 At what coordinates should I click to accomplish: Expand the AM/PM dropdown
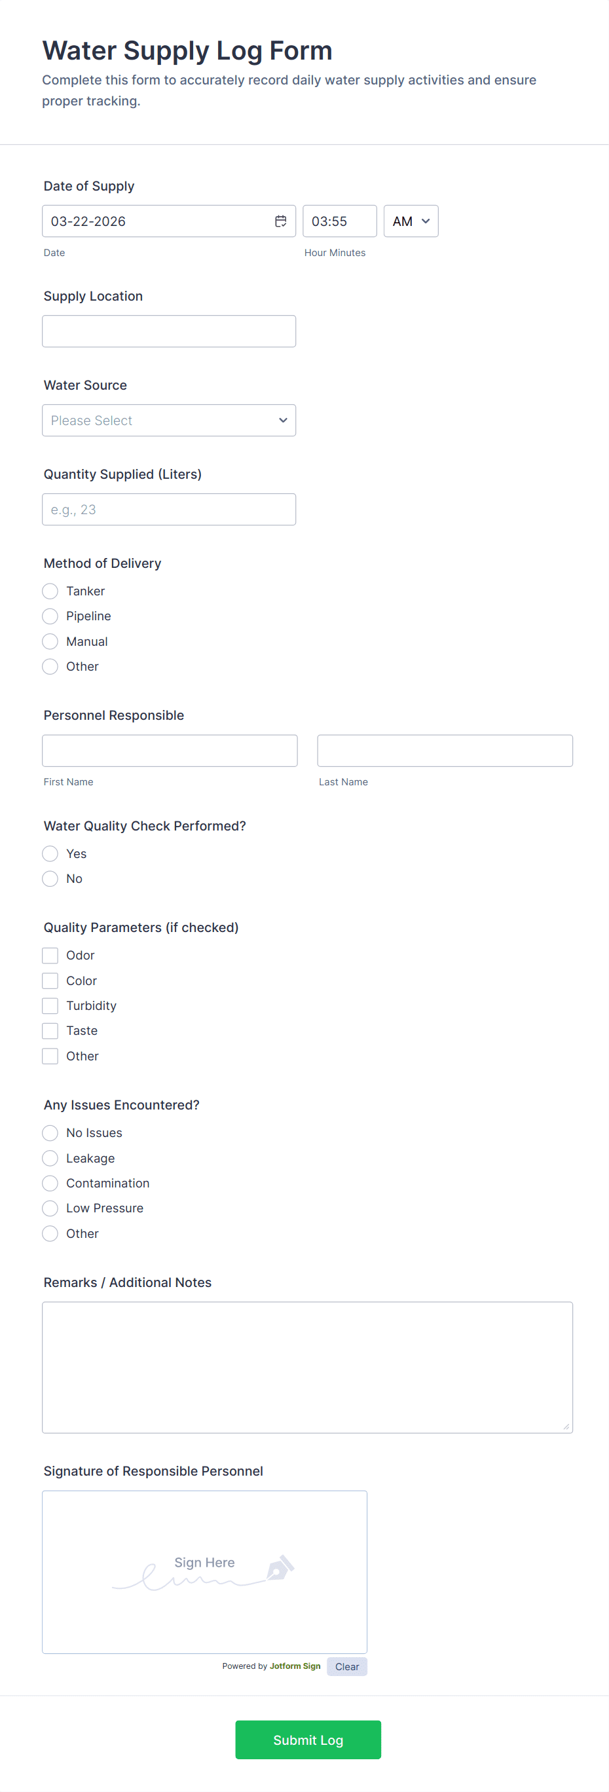click(411, 221)
